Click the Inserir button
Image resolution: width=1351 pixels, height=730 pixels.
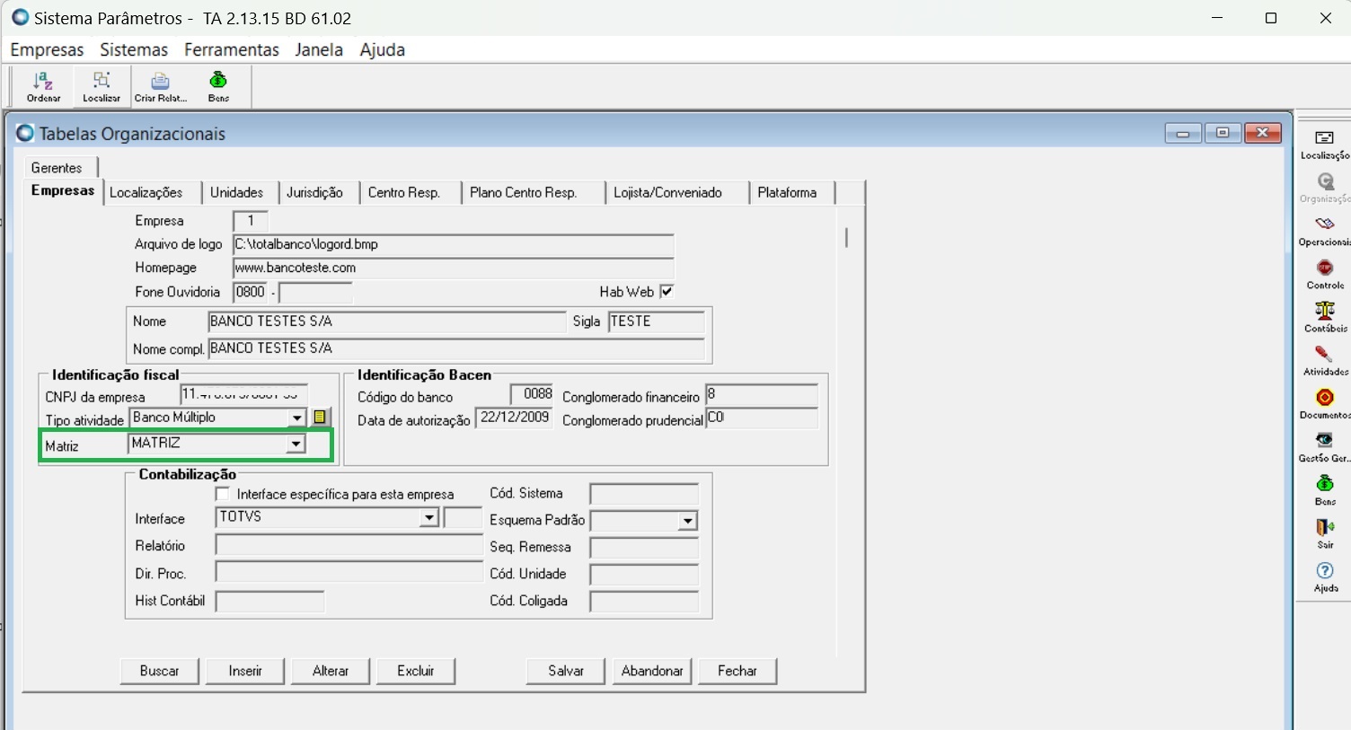click(245, 671)
